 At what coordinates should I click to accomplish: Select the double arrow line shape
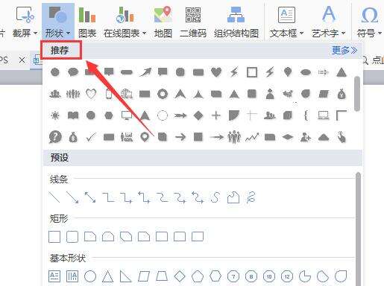pos(90,197)
